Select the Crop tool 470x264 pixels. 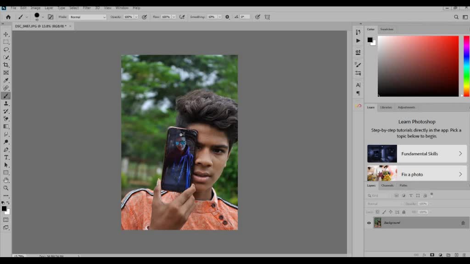tap(6, 65)
